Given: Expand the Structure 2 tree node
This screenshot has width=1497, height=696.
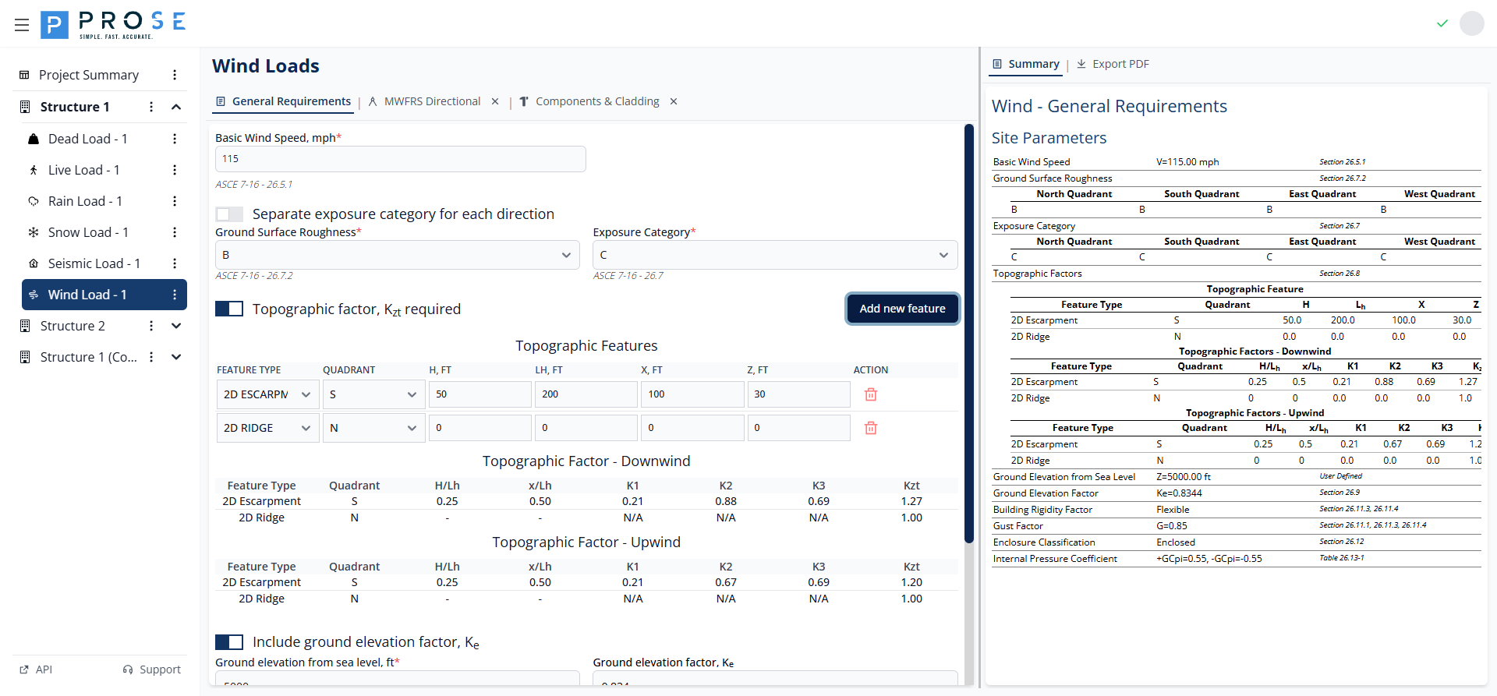Looking at the screenshot, I should 176,326.
